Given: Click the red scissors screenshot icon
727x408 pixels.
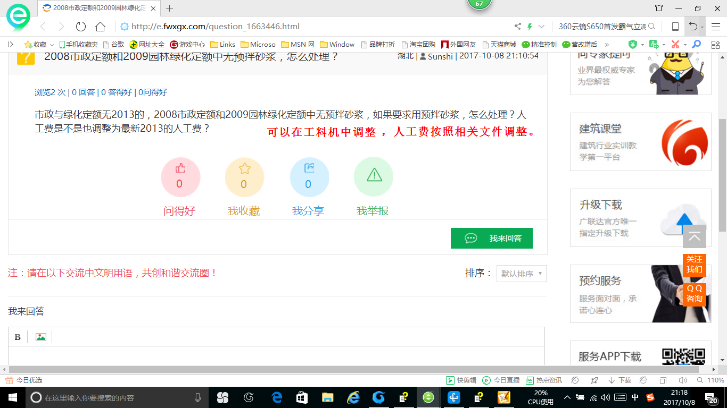Looking at the screenshot, I should pos(675,45).
